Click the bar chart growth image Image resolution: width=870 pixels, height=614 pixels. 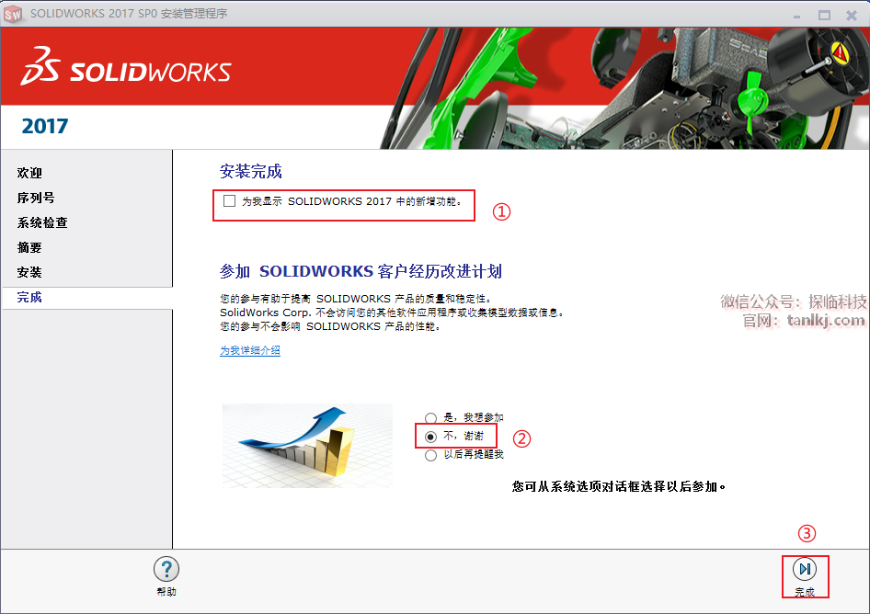(x=307, y=447)
